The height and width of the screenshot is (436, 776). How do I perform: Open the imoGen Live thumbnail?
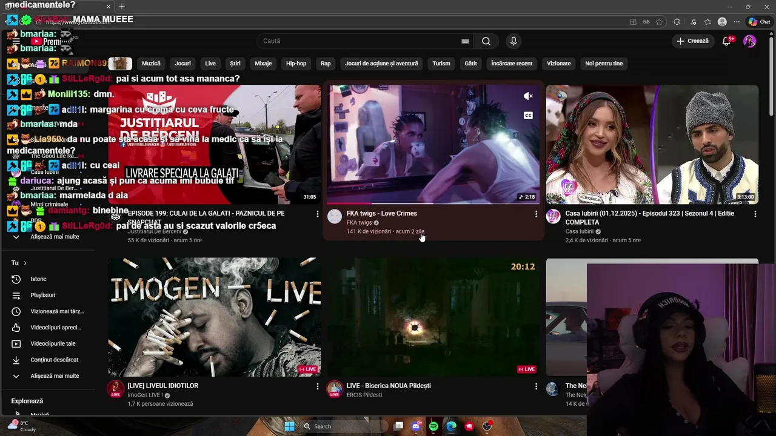[x=215, y=317]
